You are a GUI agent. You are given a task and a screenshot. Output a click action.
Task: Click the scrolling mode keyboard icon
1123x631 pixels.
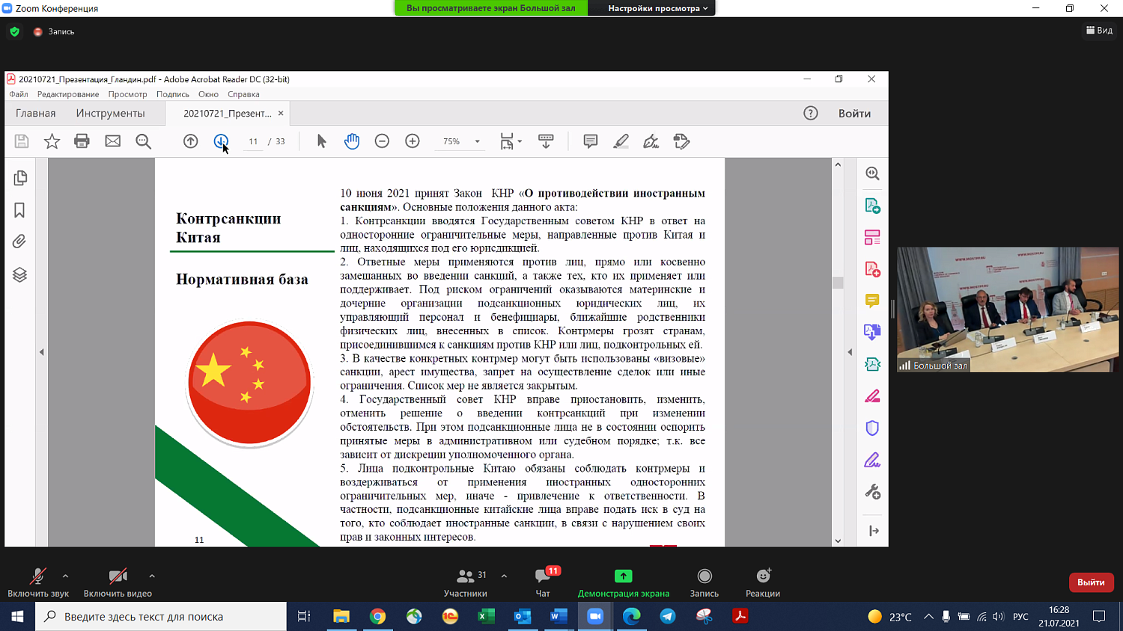pos(546,141)
